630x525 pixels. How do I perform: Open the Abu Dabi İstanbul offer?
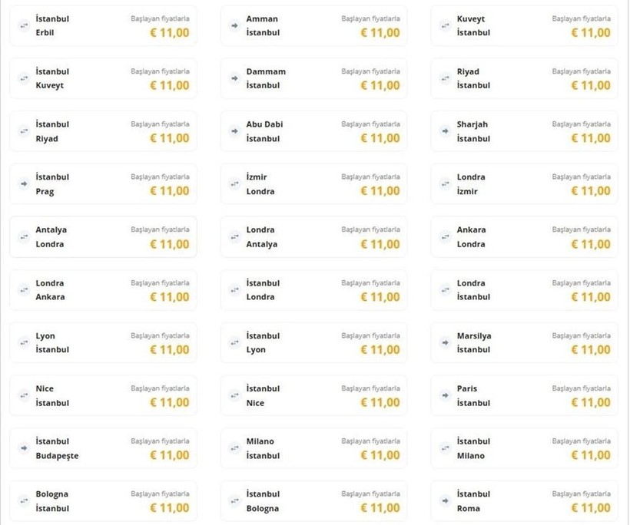313,131
